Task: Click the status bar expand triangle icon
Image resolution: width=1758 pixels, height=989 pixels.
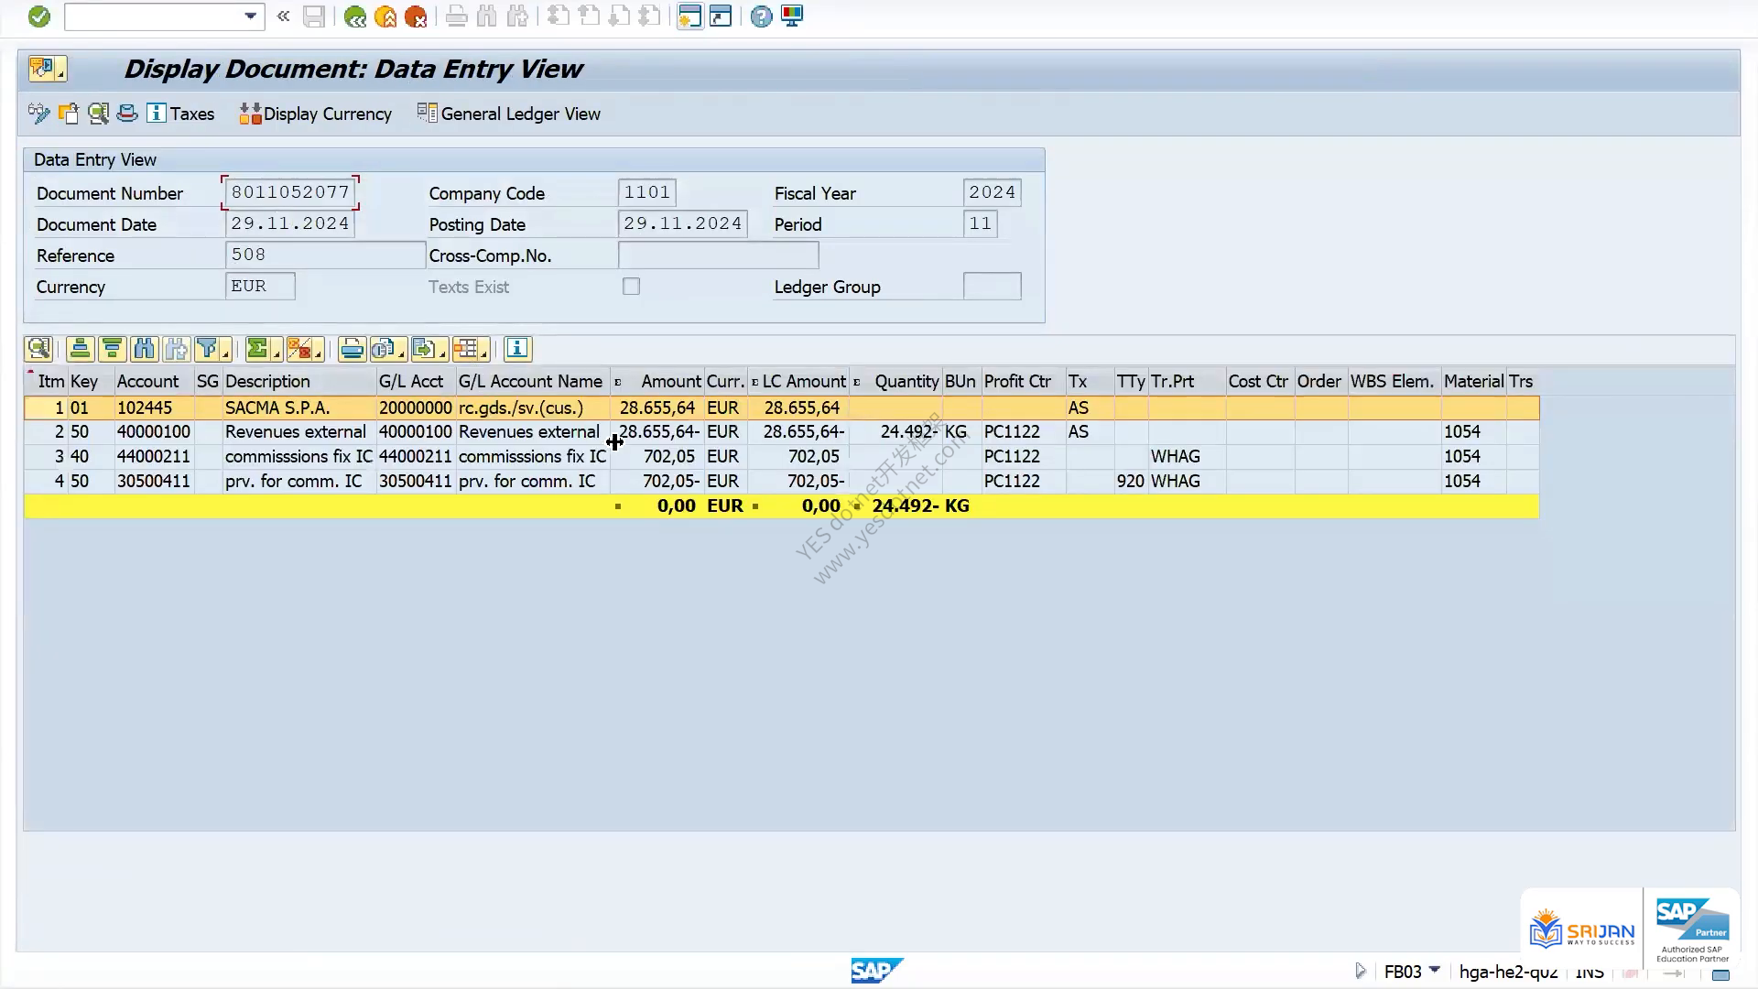Action: tap(1360, 971)
